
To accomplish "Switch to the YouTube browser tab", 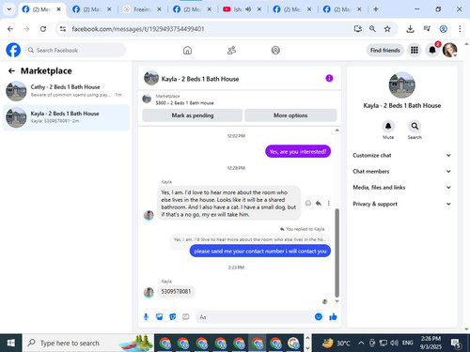I will (x=238, y=9).
